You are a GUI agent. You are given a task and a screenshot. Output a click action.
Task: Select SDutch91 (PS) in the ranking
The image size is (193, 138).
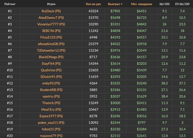tap(51, 77)
